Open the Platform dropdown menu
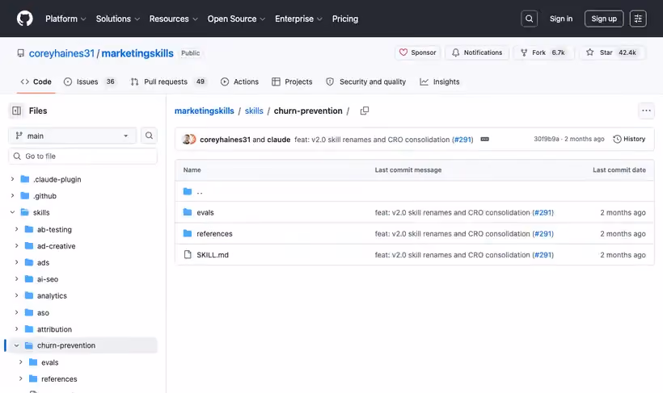This screenshot has height=393, width=663. pos(65,19)
